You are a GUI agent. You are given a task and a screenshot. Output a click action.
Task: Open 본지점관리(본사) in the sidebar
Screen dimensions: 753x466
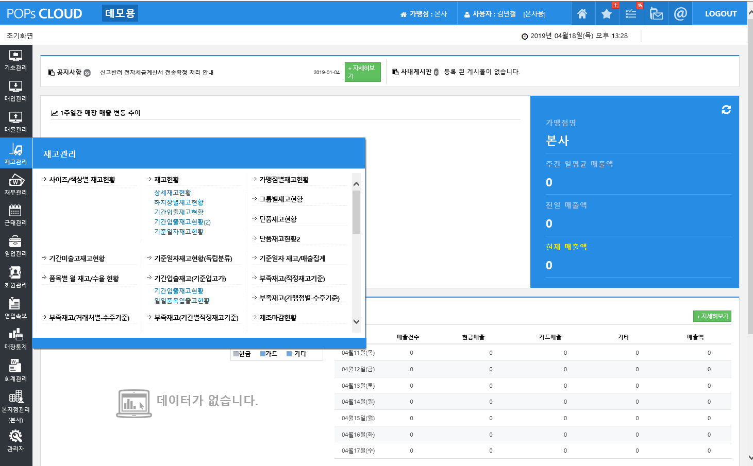click(16, 406)
